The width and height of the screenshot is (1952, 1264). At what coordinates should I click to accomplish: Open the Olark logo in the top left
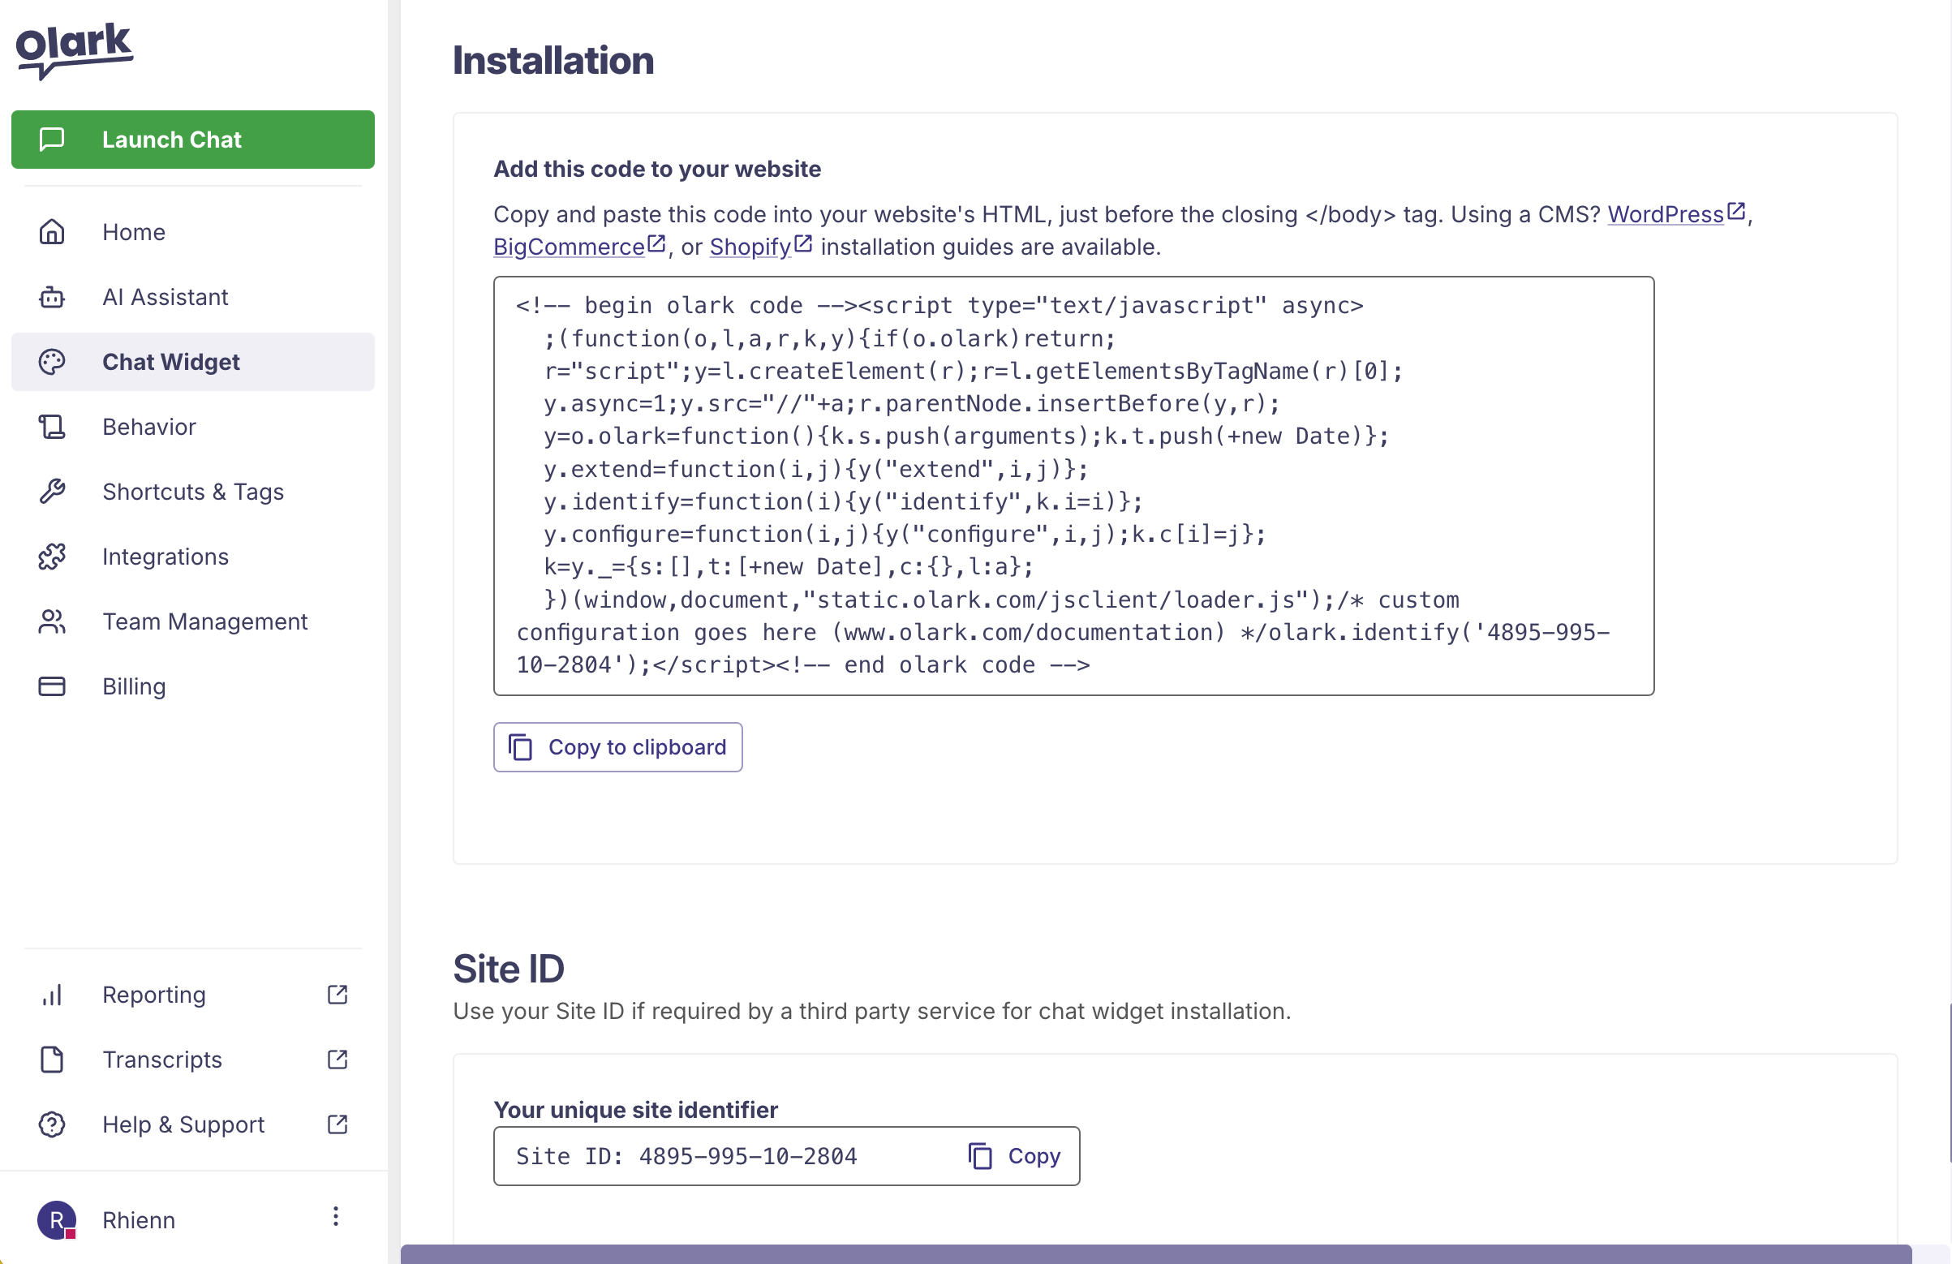click(75, 49)
